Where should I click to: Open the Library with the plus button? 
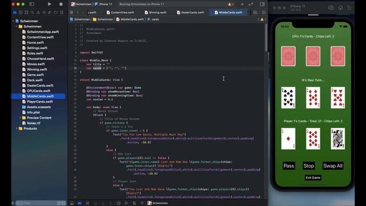pos(242,4)
